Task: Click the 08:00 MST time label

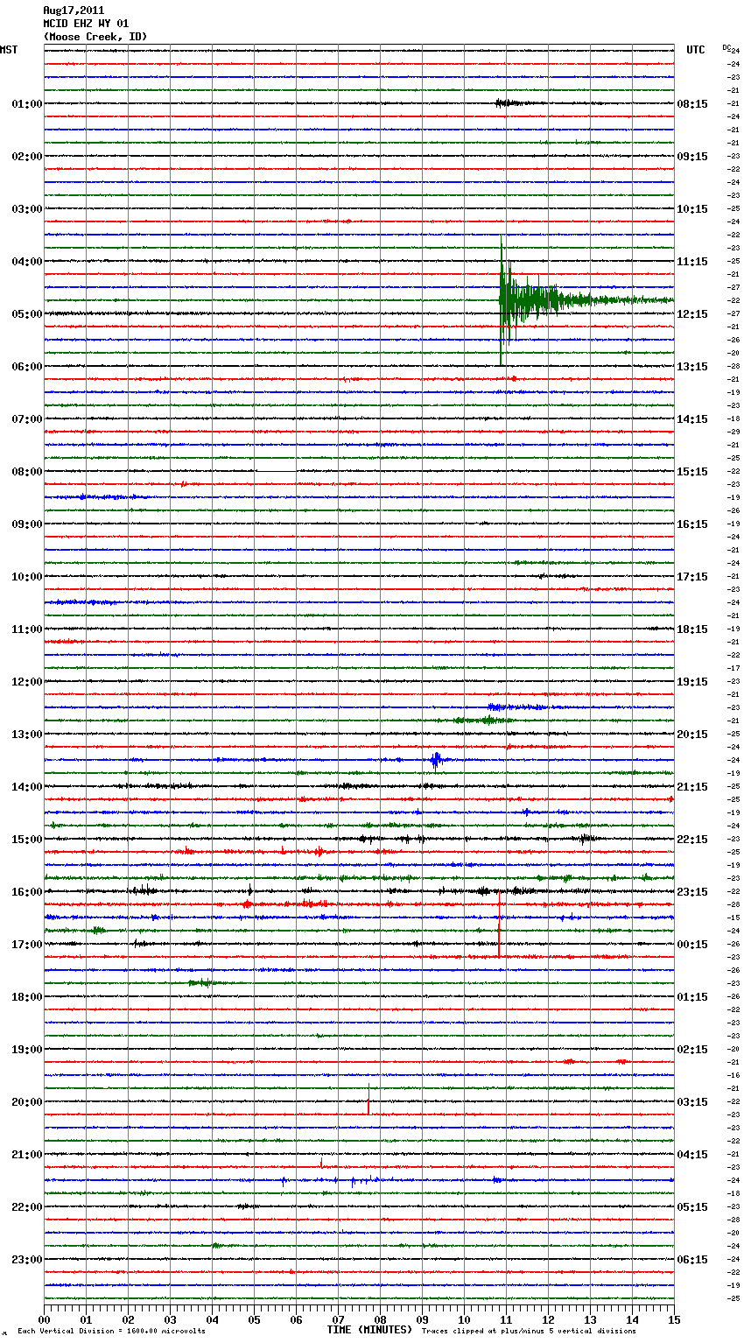Action: [x=27, y=472]
